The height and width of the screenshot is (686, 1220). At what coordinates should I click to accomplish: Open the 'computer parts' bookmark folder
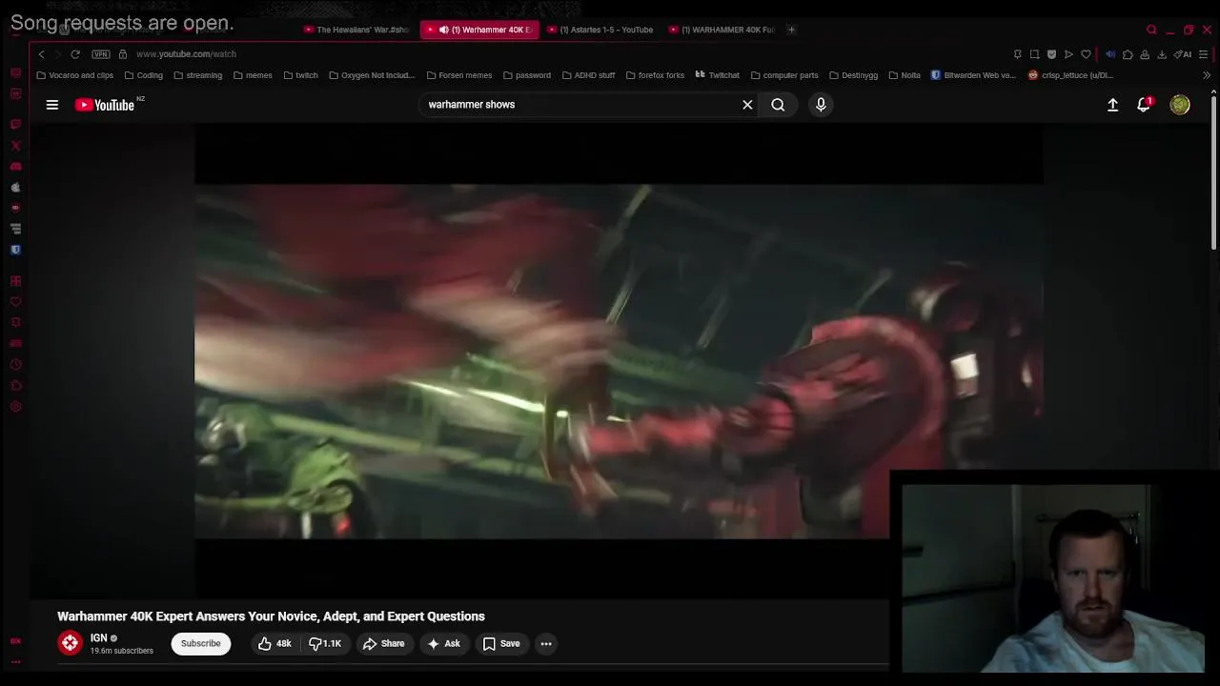784,75
